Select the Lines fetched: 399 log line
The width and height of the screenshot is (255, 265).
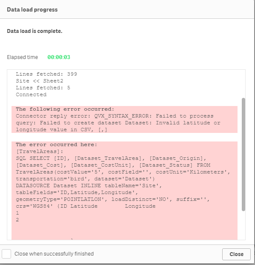46,74
